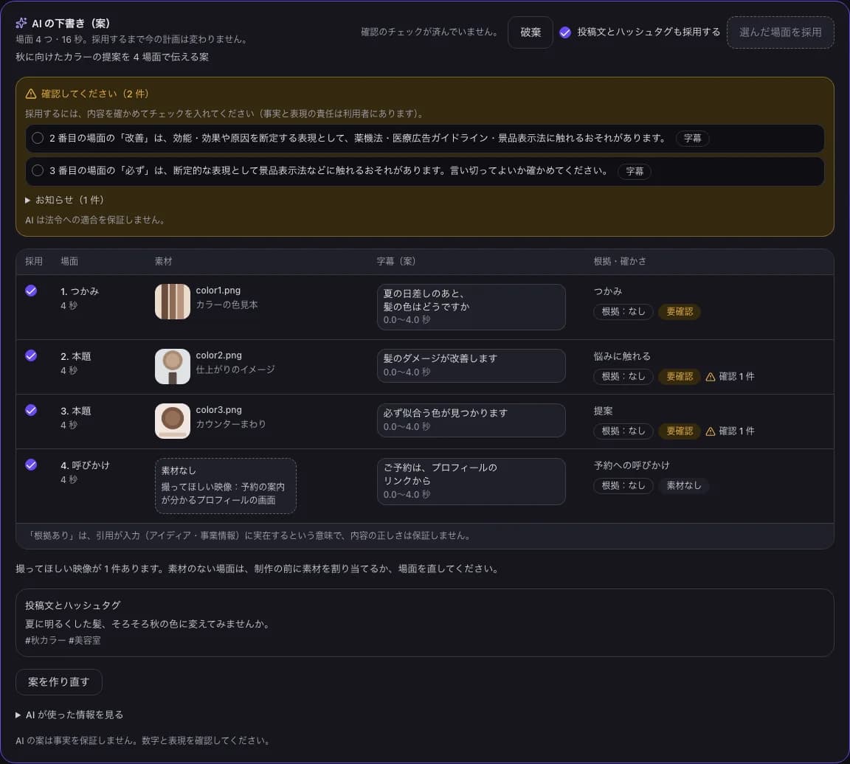This screenshot has height=764, width=850.
Task: Click the 投稿文とハッシュタグ heading
Action: click(x=72, y=605)
